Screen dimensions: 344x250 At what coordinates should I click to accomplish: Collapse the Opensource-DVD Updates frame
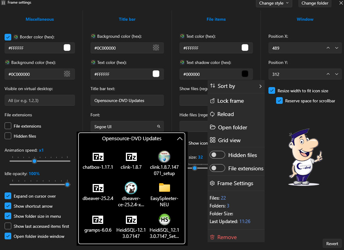(x=179, y=139)
